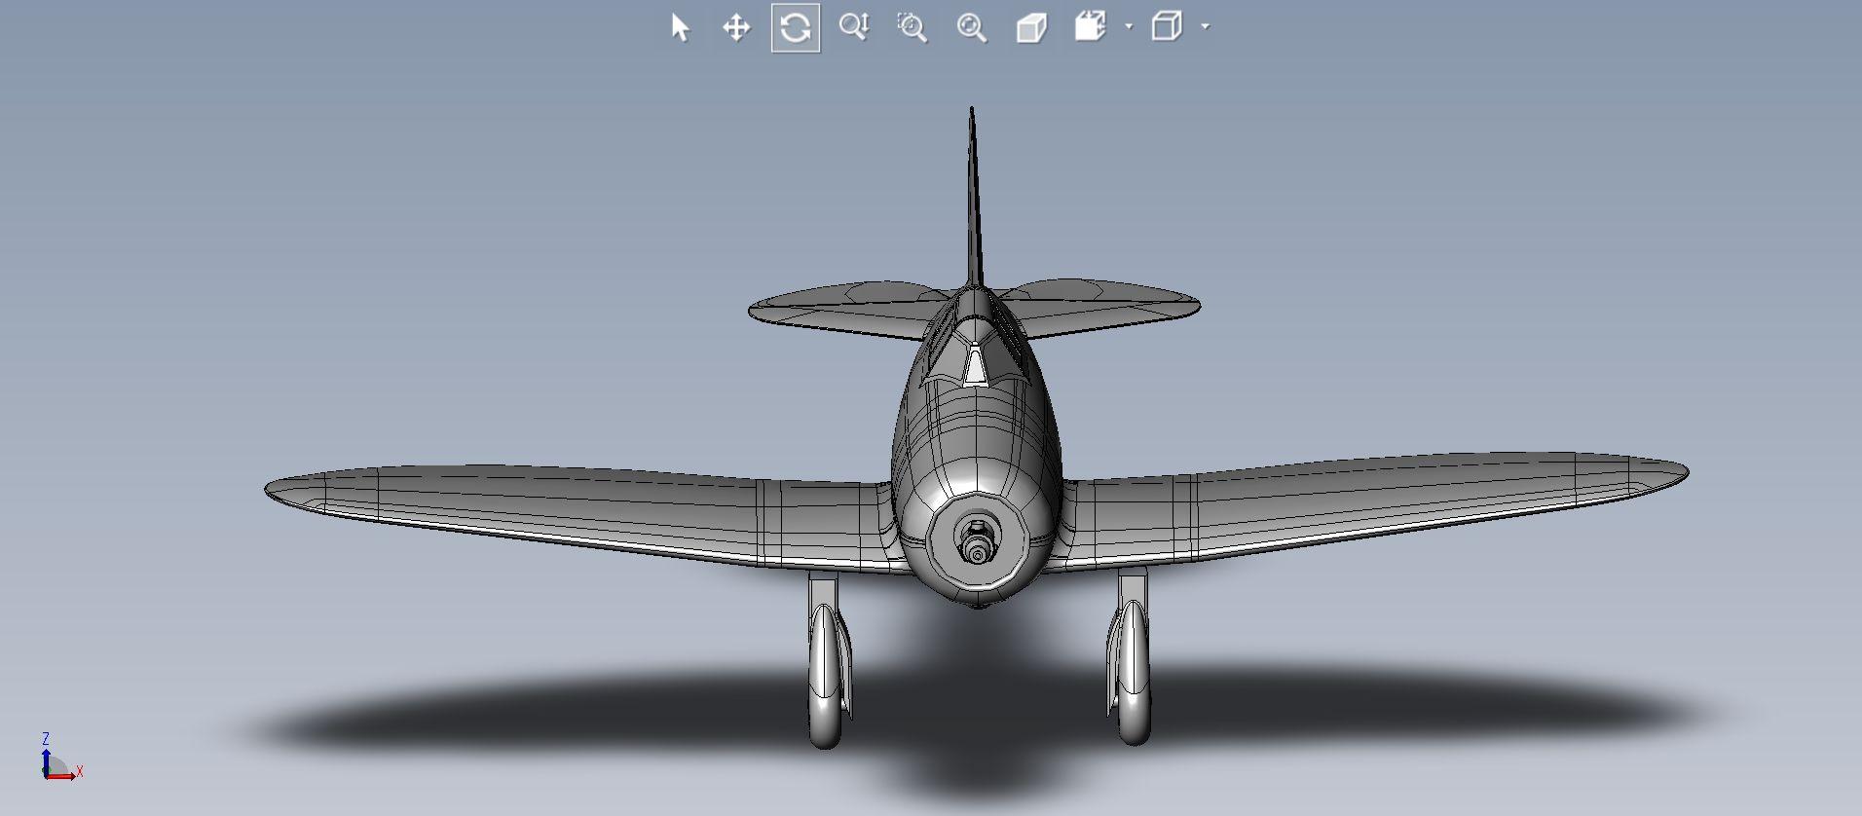Viewport: 1862px width, 816px height.
Task: Toggle the Rotate view tool
Action: 795,27
